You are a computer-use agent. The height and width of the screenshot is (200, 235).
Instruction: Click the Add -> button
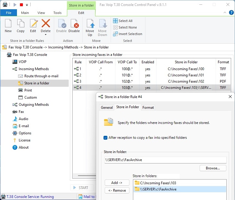(x=117, y=183)
